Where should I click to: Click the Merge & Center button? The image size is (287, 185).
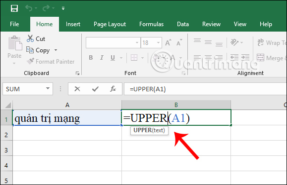pos(272,58)
